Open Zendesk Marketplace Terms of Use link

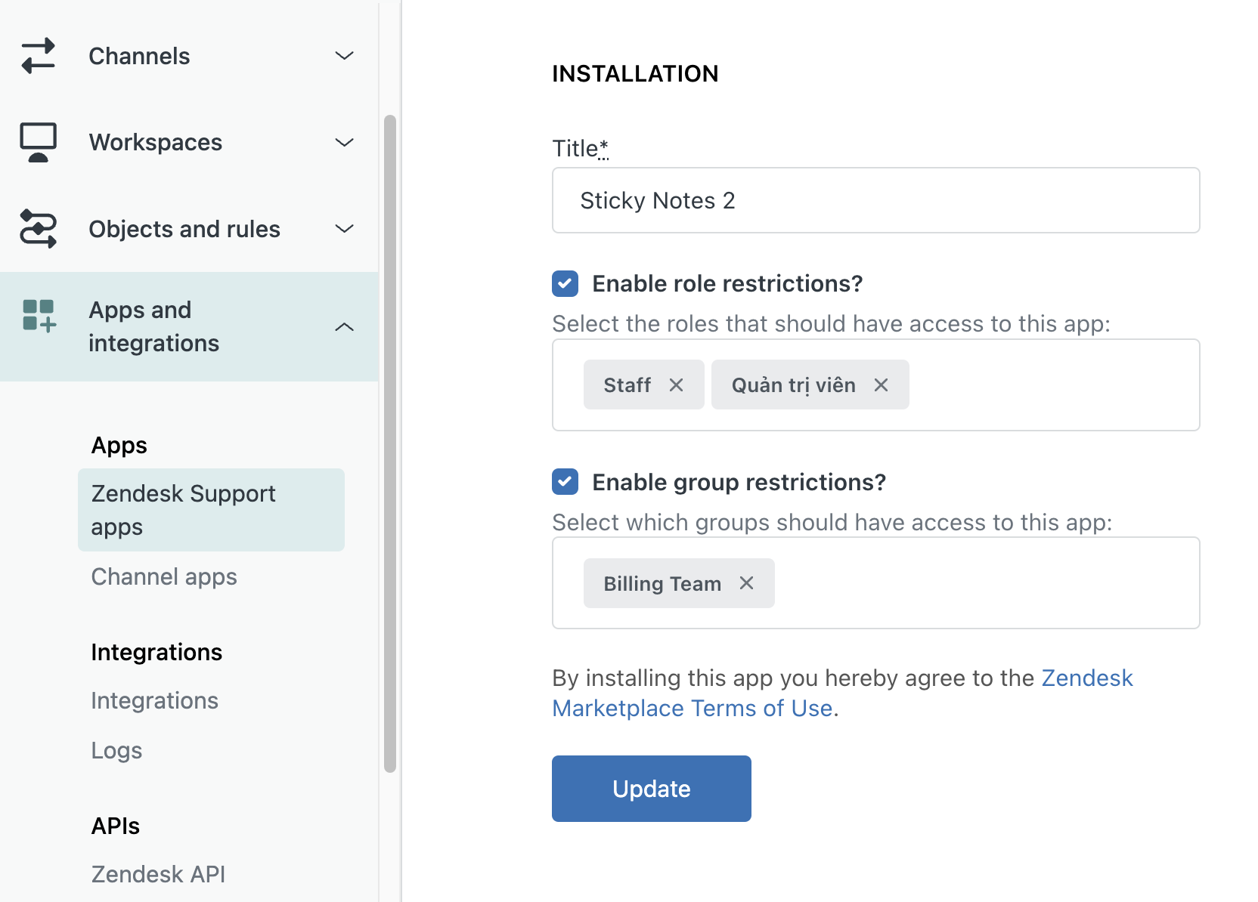pyautogui.click(x=842, y=693)
